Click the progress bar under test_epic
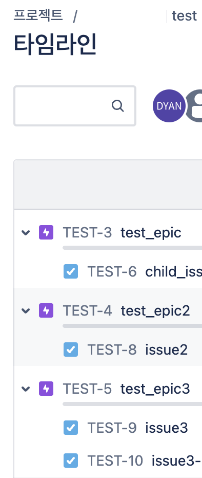Image resolution: width=202 pixels, height=478 pixels. 132,248
